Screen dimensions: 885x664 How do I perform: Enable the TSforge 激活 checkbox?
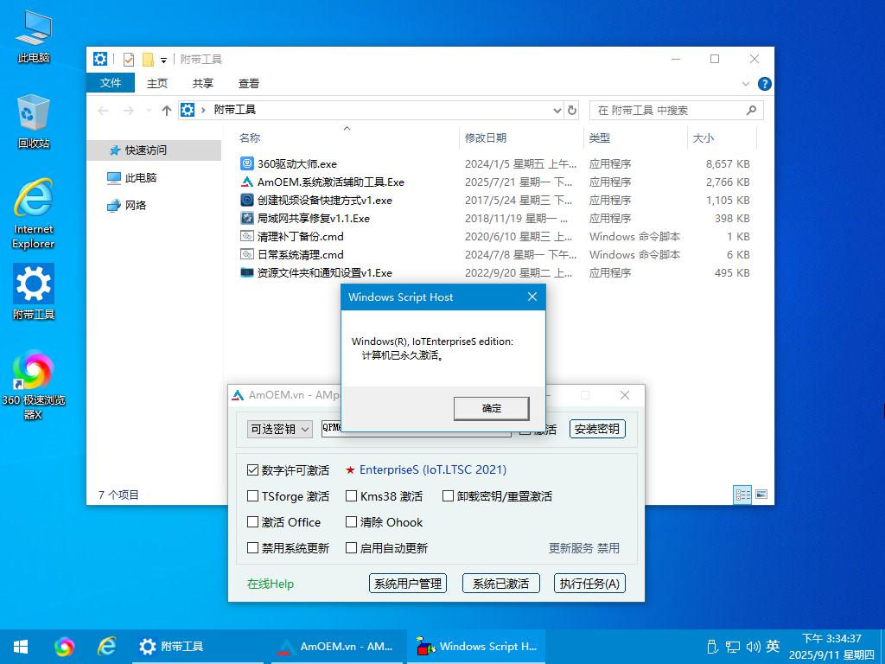coord(253,496)
